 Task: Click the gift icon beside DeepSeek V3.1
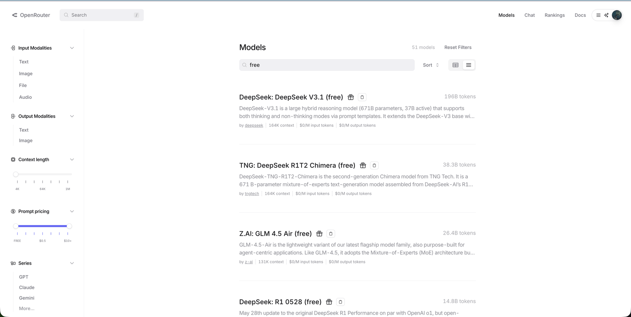(x=350, y=97)
